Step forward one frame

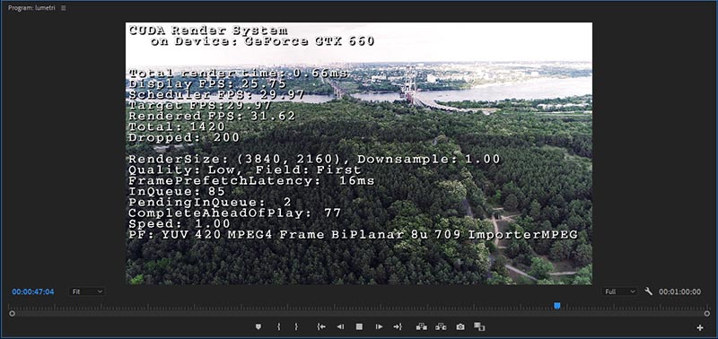tap(379, 326)
